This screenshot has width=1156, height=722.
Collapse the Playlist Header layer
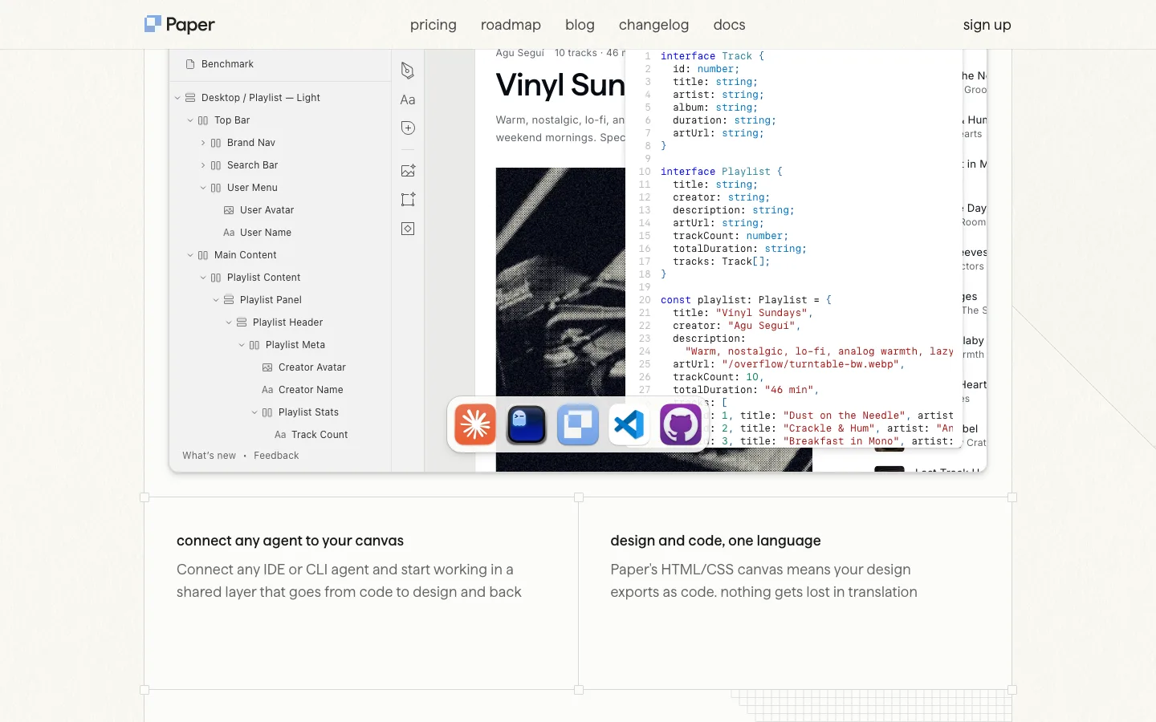point(229,322)
